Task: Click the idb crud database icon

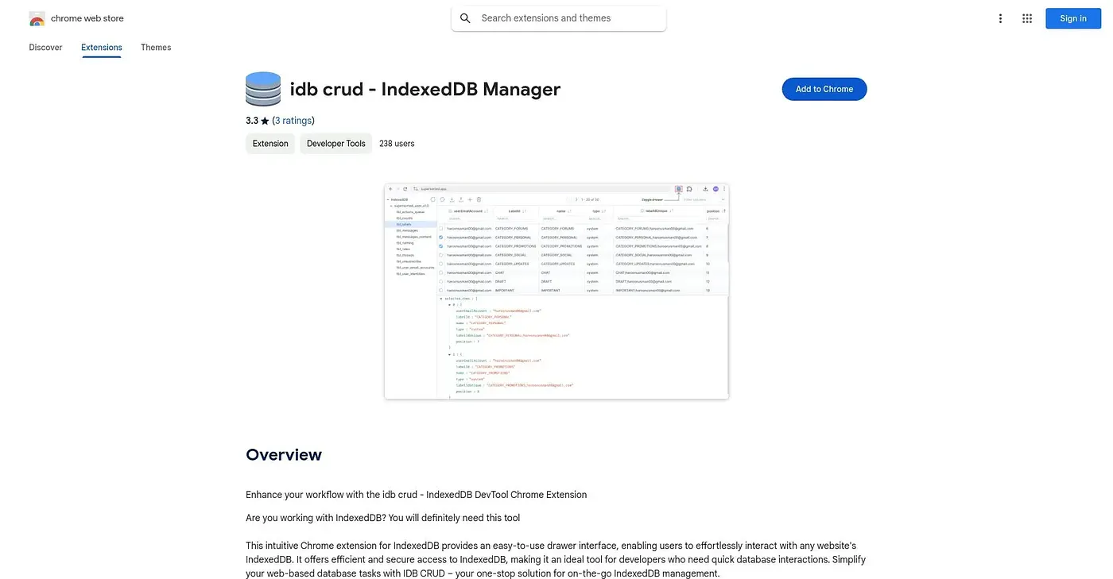Action: pyautogui.click(x=263, y=89)
